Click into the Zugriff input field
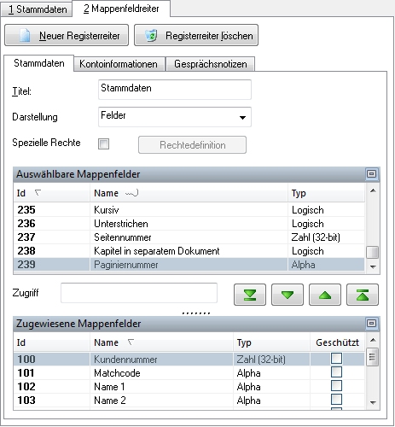The width and height of the screenshot is (395, 427). [x=139, y=293]
